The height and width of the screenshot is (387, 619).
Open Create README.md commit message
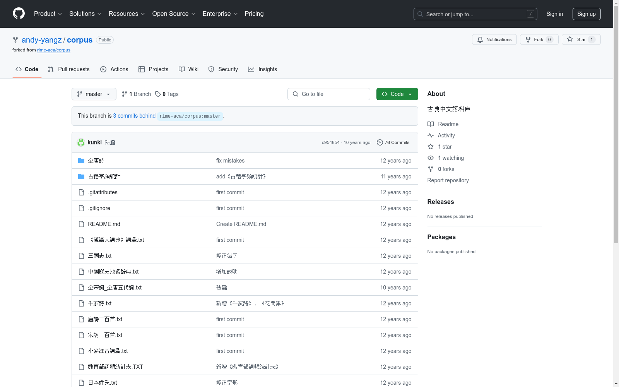pyautogui.click(x=241, y=224)
